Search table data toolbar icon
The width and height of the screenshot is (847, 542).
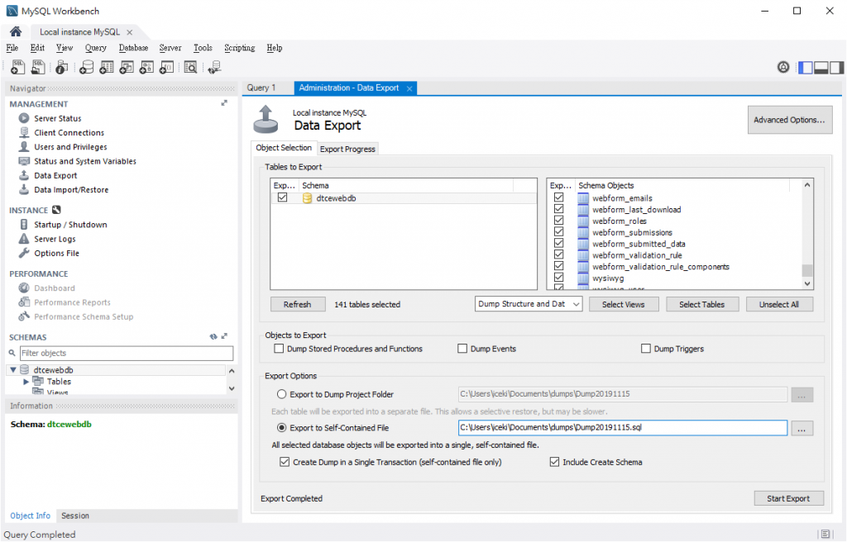tap(190, 67)
